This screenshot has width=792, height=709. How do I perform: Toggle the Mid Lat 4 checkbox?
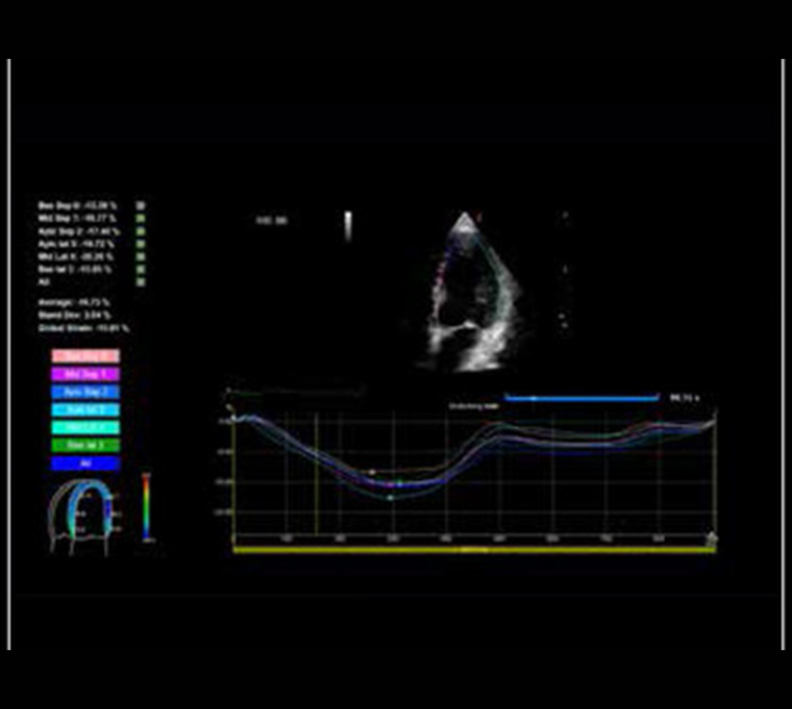[x=140, y=257]
